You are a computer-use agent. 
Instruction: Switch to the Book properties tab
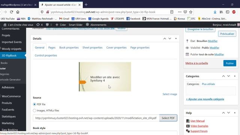(69, 48)
